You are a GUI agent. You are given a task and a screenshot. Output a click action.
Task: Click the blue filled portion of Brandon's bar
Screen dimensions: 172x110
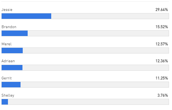[15, 33]
